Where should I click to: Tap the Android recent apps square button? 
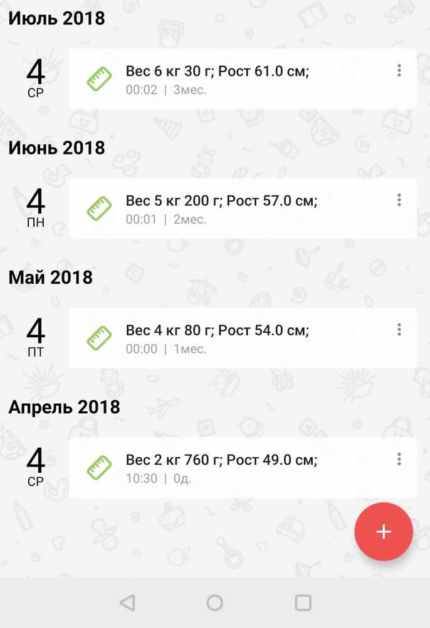pos(303,603)
